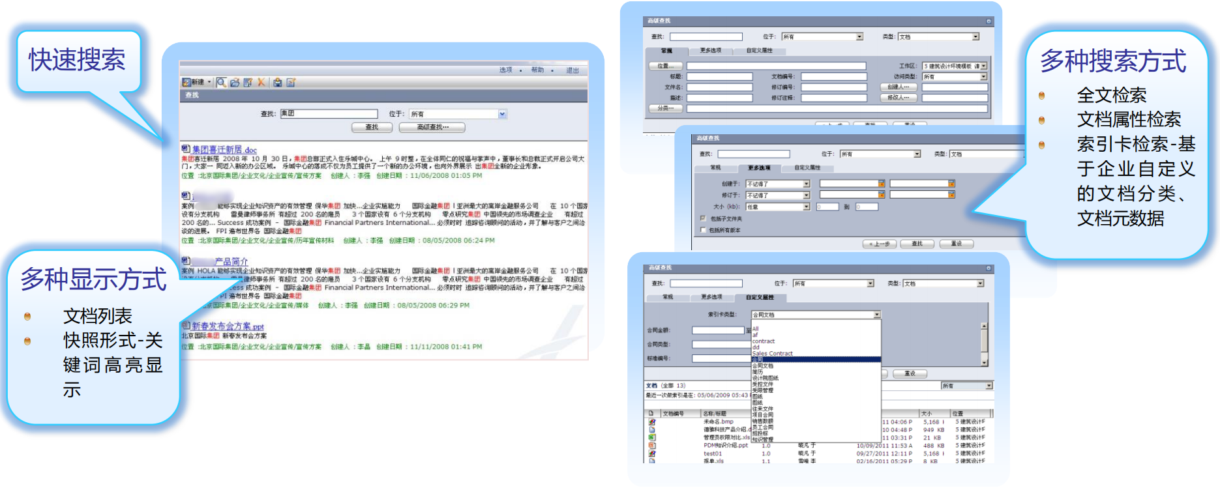This screenshot has width=1220, height=488.
Task: Select 'Sales Contract' from the dropdown list
Action: (773, 353)
